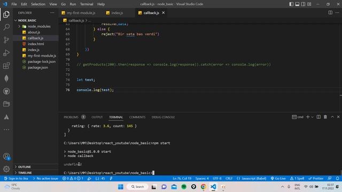Toggle the bottom panel layout button
The height and width of the screenshot is (192, 342).
(297, 4)
